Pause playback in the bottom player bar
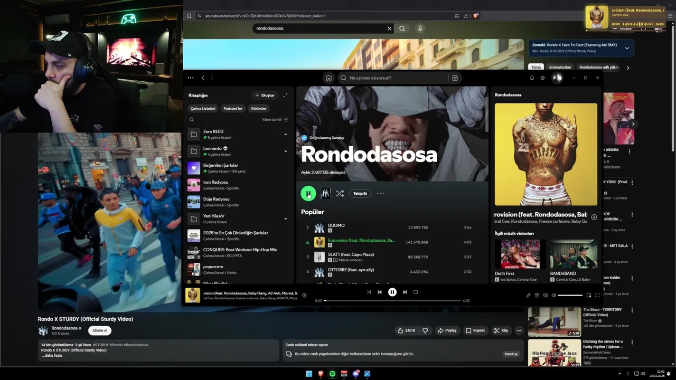 392,292
